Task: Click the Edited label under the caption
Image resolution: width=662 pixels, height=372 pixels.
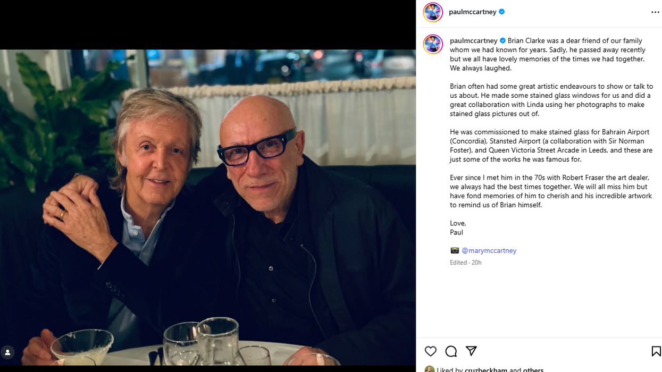Action: (x=458, y=263)
